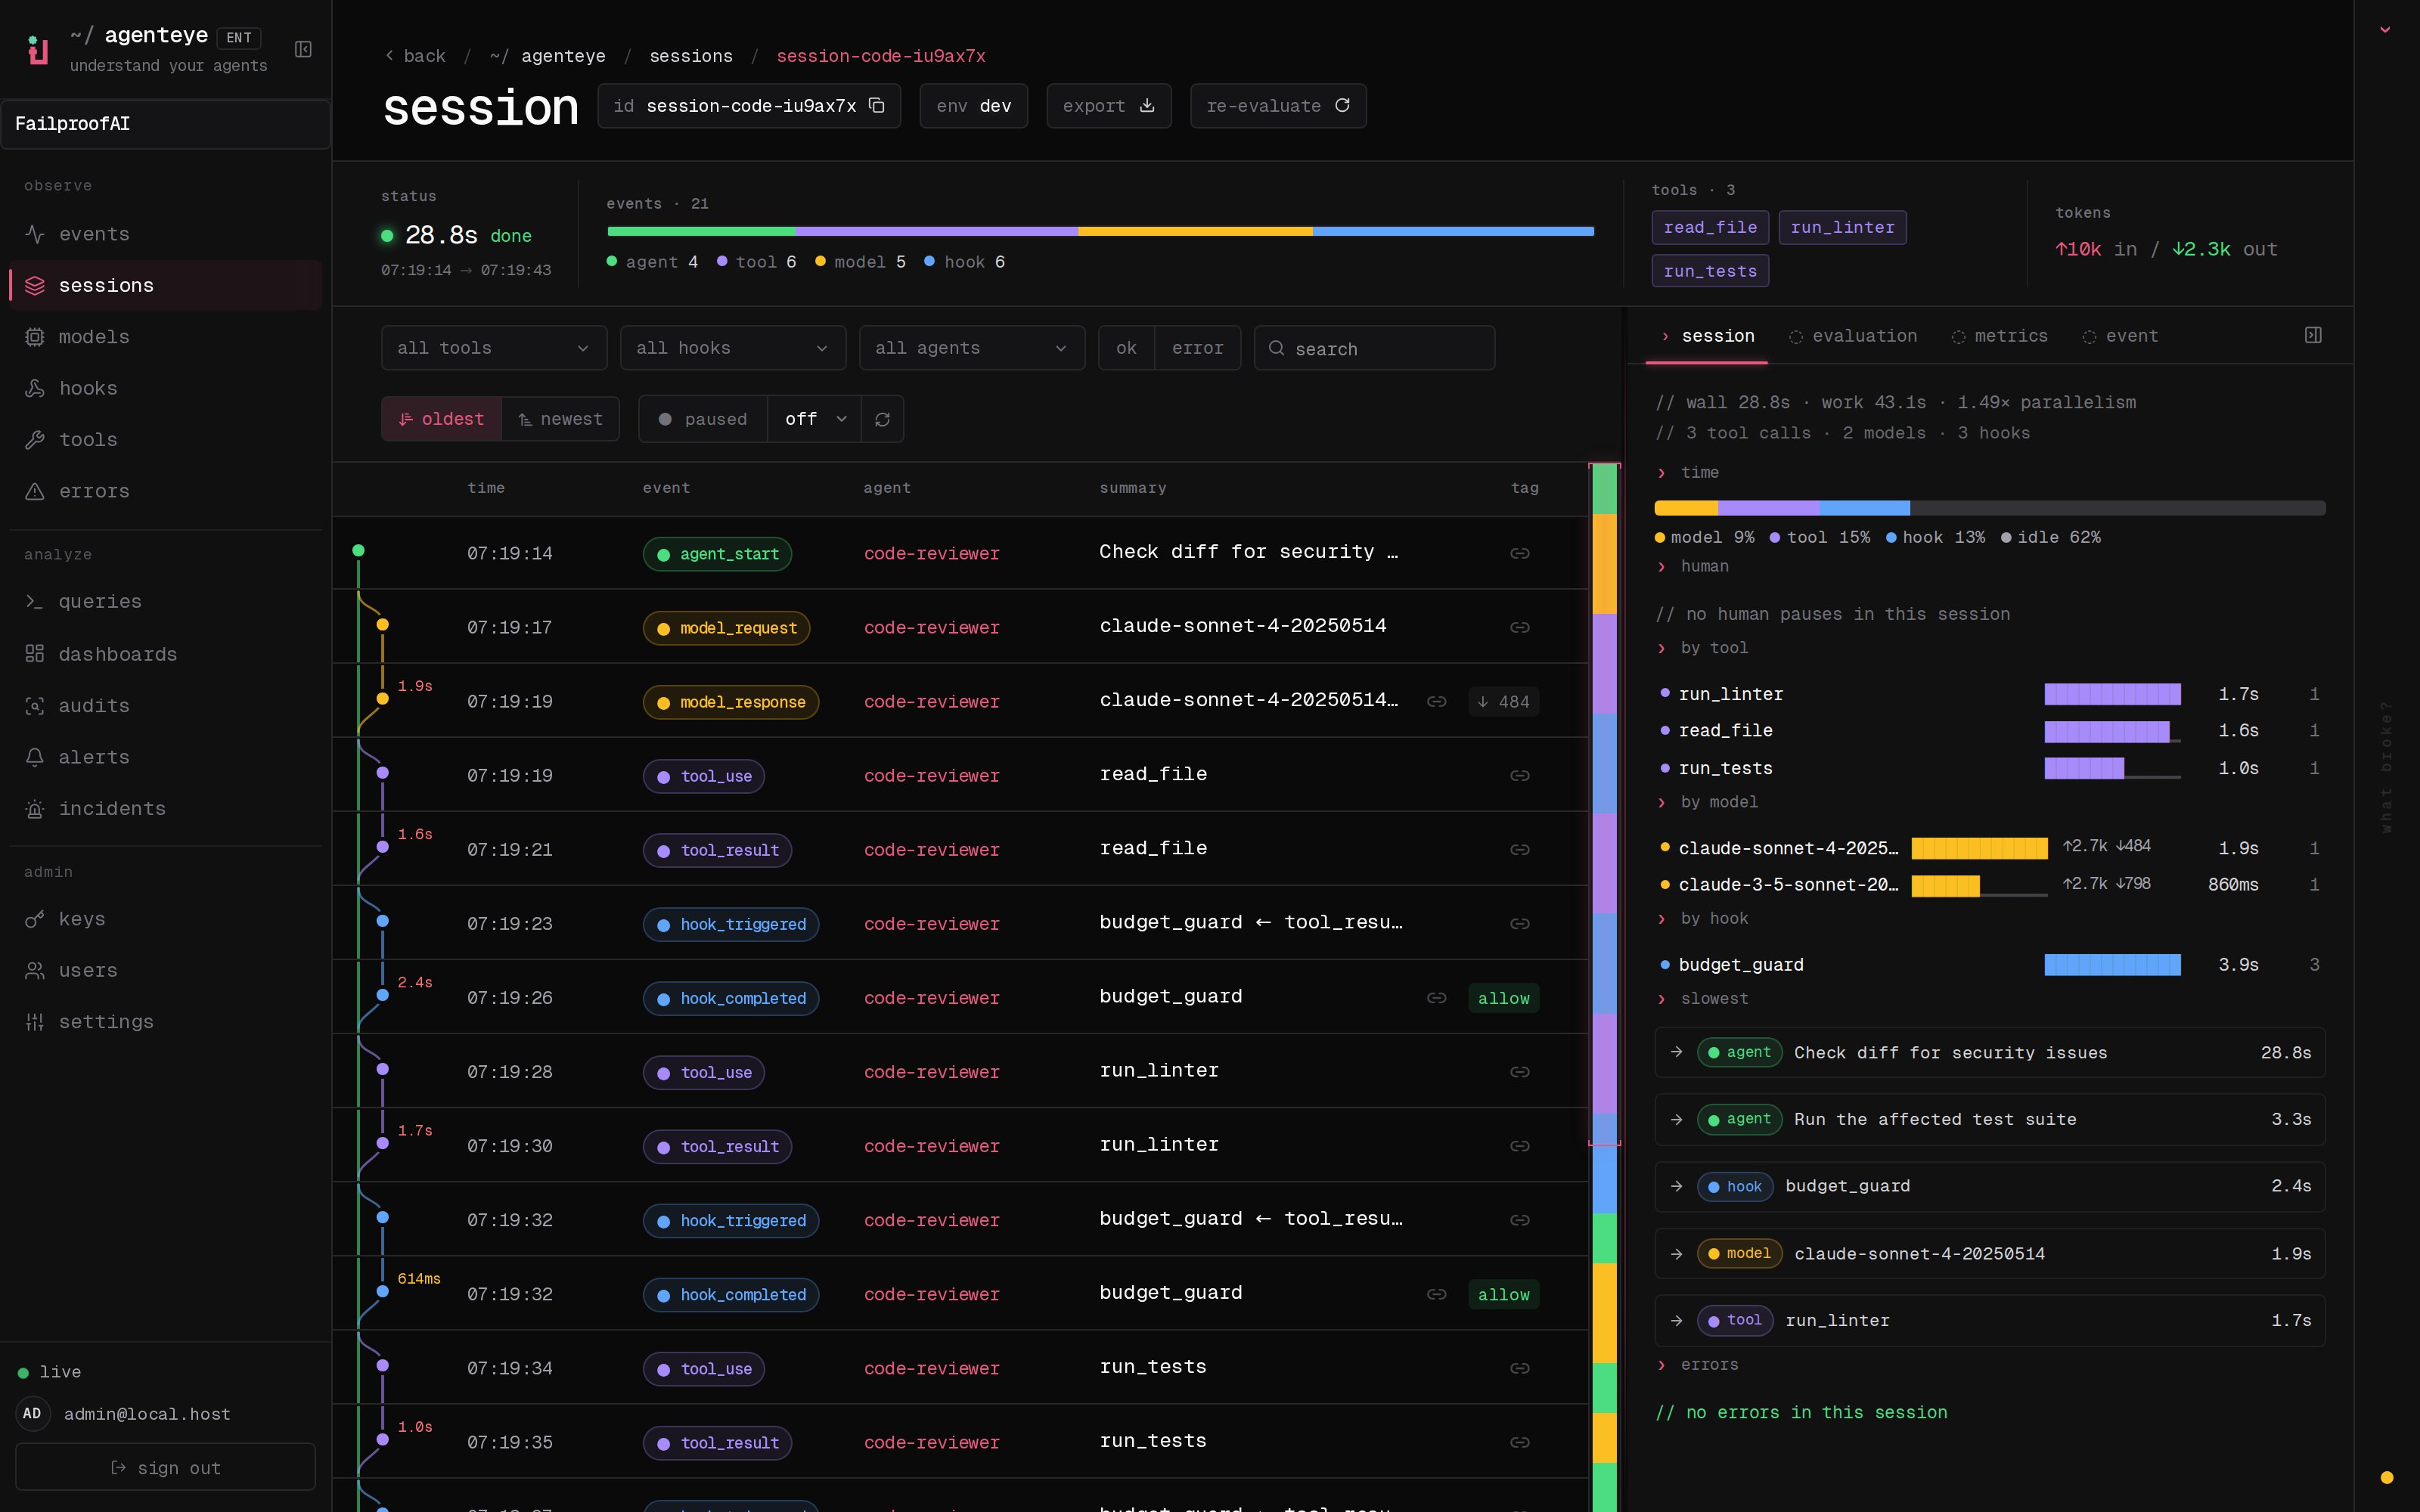The image size is (2420, 1512).
Task: Click the link icon on the agent_start row
Action: tap(1519, 553)
